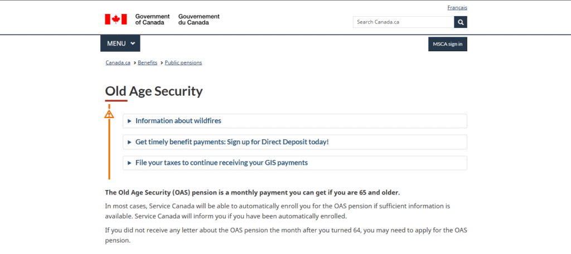Go to Benefits breadcrumb link
This screenshot has height=254, width=571.
coord(147,62)
